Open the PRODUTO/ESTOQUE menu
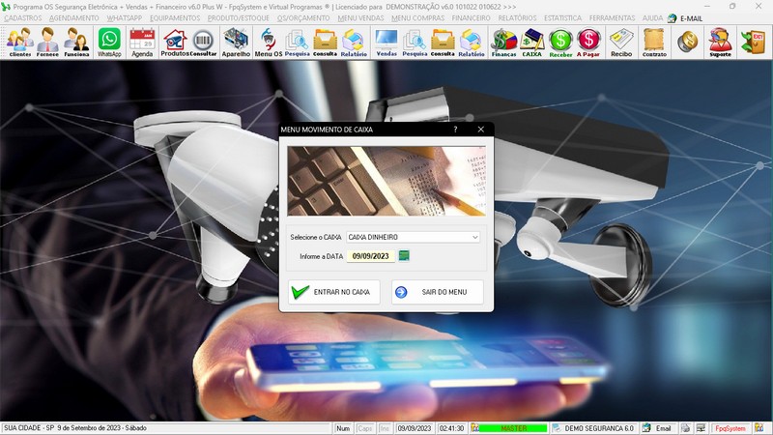Viewport: 773px width, 435px height. tap(238, 18)
